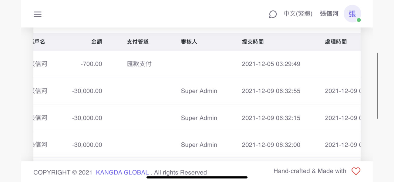
Task: Select the row submitted at 06:32:55
Action: point(271,91)
